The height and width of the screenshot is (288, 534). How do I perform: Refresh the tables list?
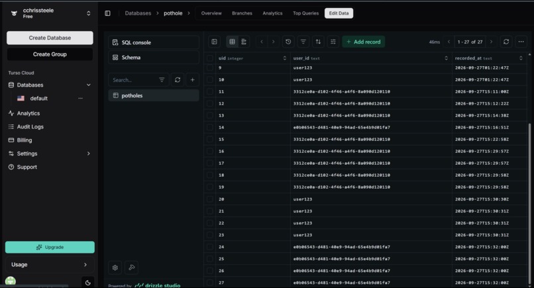click(x=178, y=79)
